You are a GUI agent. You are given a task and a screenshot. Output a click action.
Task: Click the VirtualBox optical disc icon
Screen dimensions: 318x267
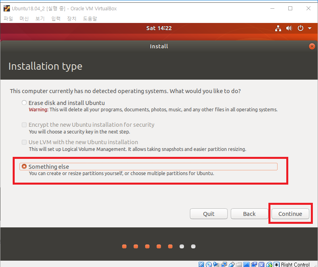click(x=209, y=264)
